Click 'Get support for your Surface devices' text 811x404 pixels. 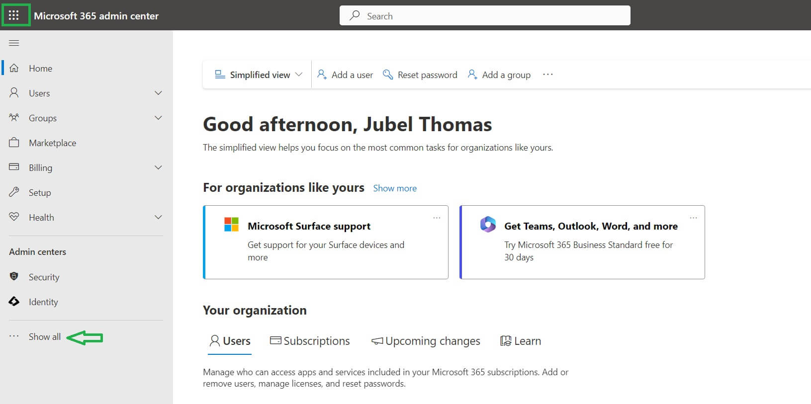(x=326, y=251)
